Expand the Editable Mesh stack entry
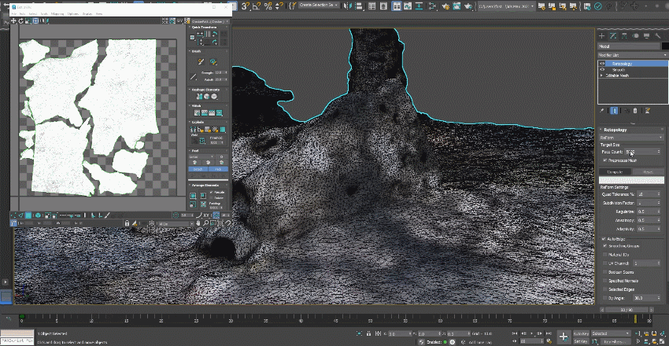The width and height of the screenshot is (669, 346). [x=602, y=75]
